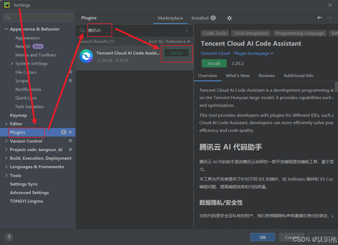The width and height of the screenshot is (338, 245).
Task: Expand the Project: csdn_tengxun_AI section
Action: tap(6, 150)
